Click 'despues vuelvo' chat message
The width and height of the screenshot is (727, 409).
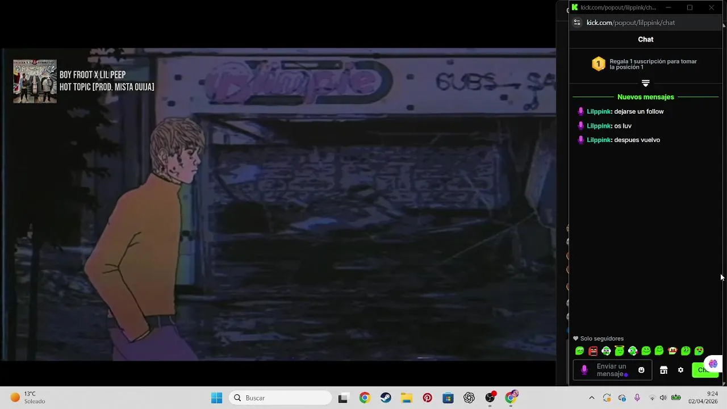click(x=637, y=140)
